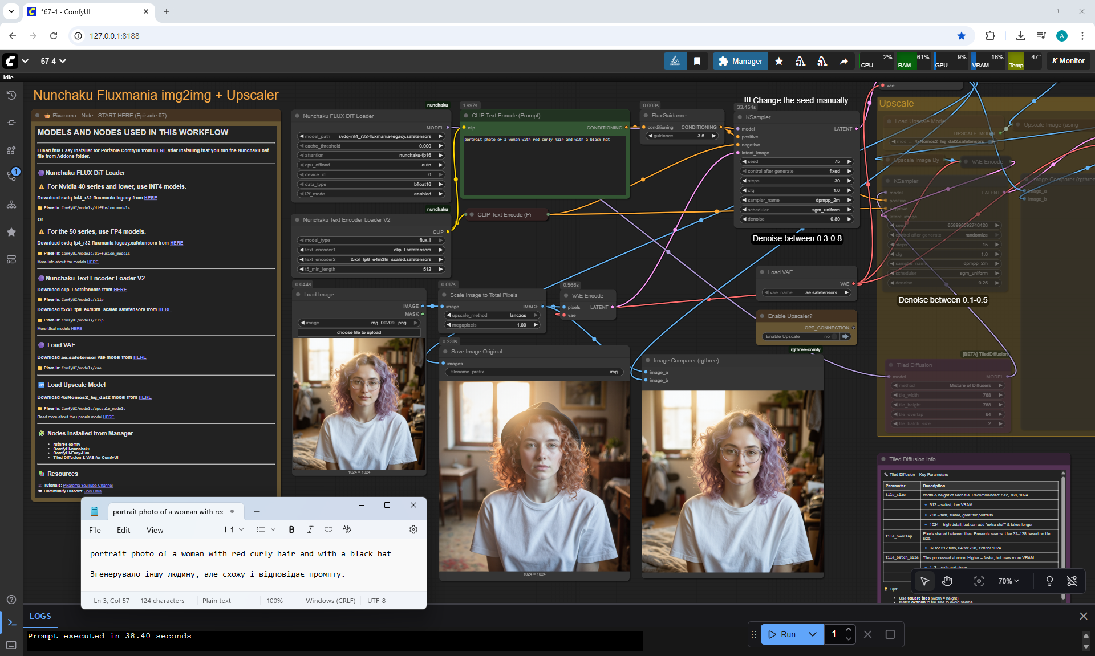Click the lightbulb focus mode icon
The width and height of the screenshot is (1095, 656).
[x=1049, y=581]
